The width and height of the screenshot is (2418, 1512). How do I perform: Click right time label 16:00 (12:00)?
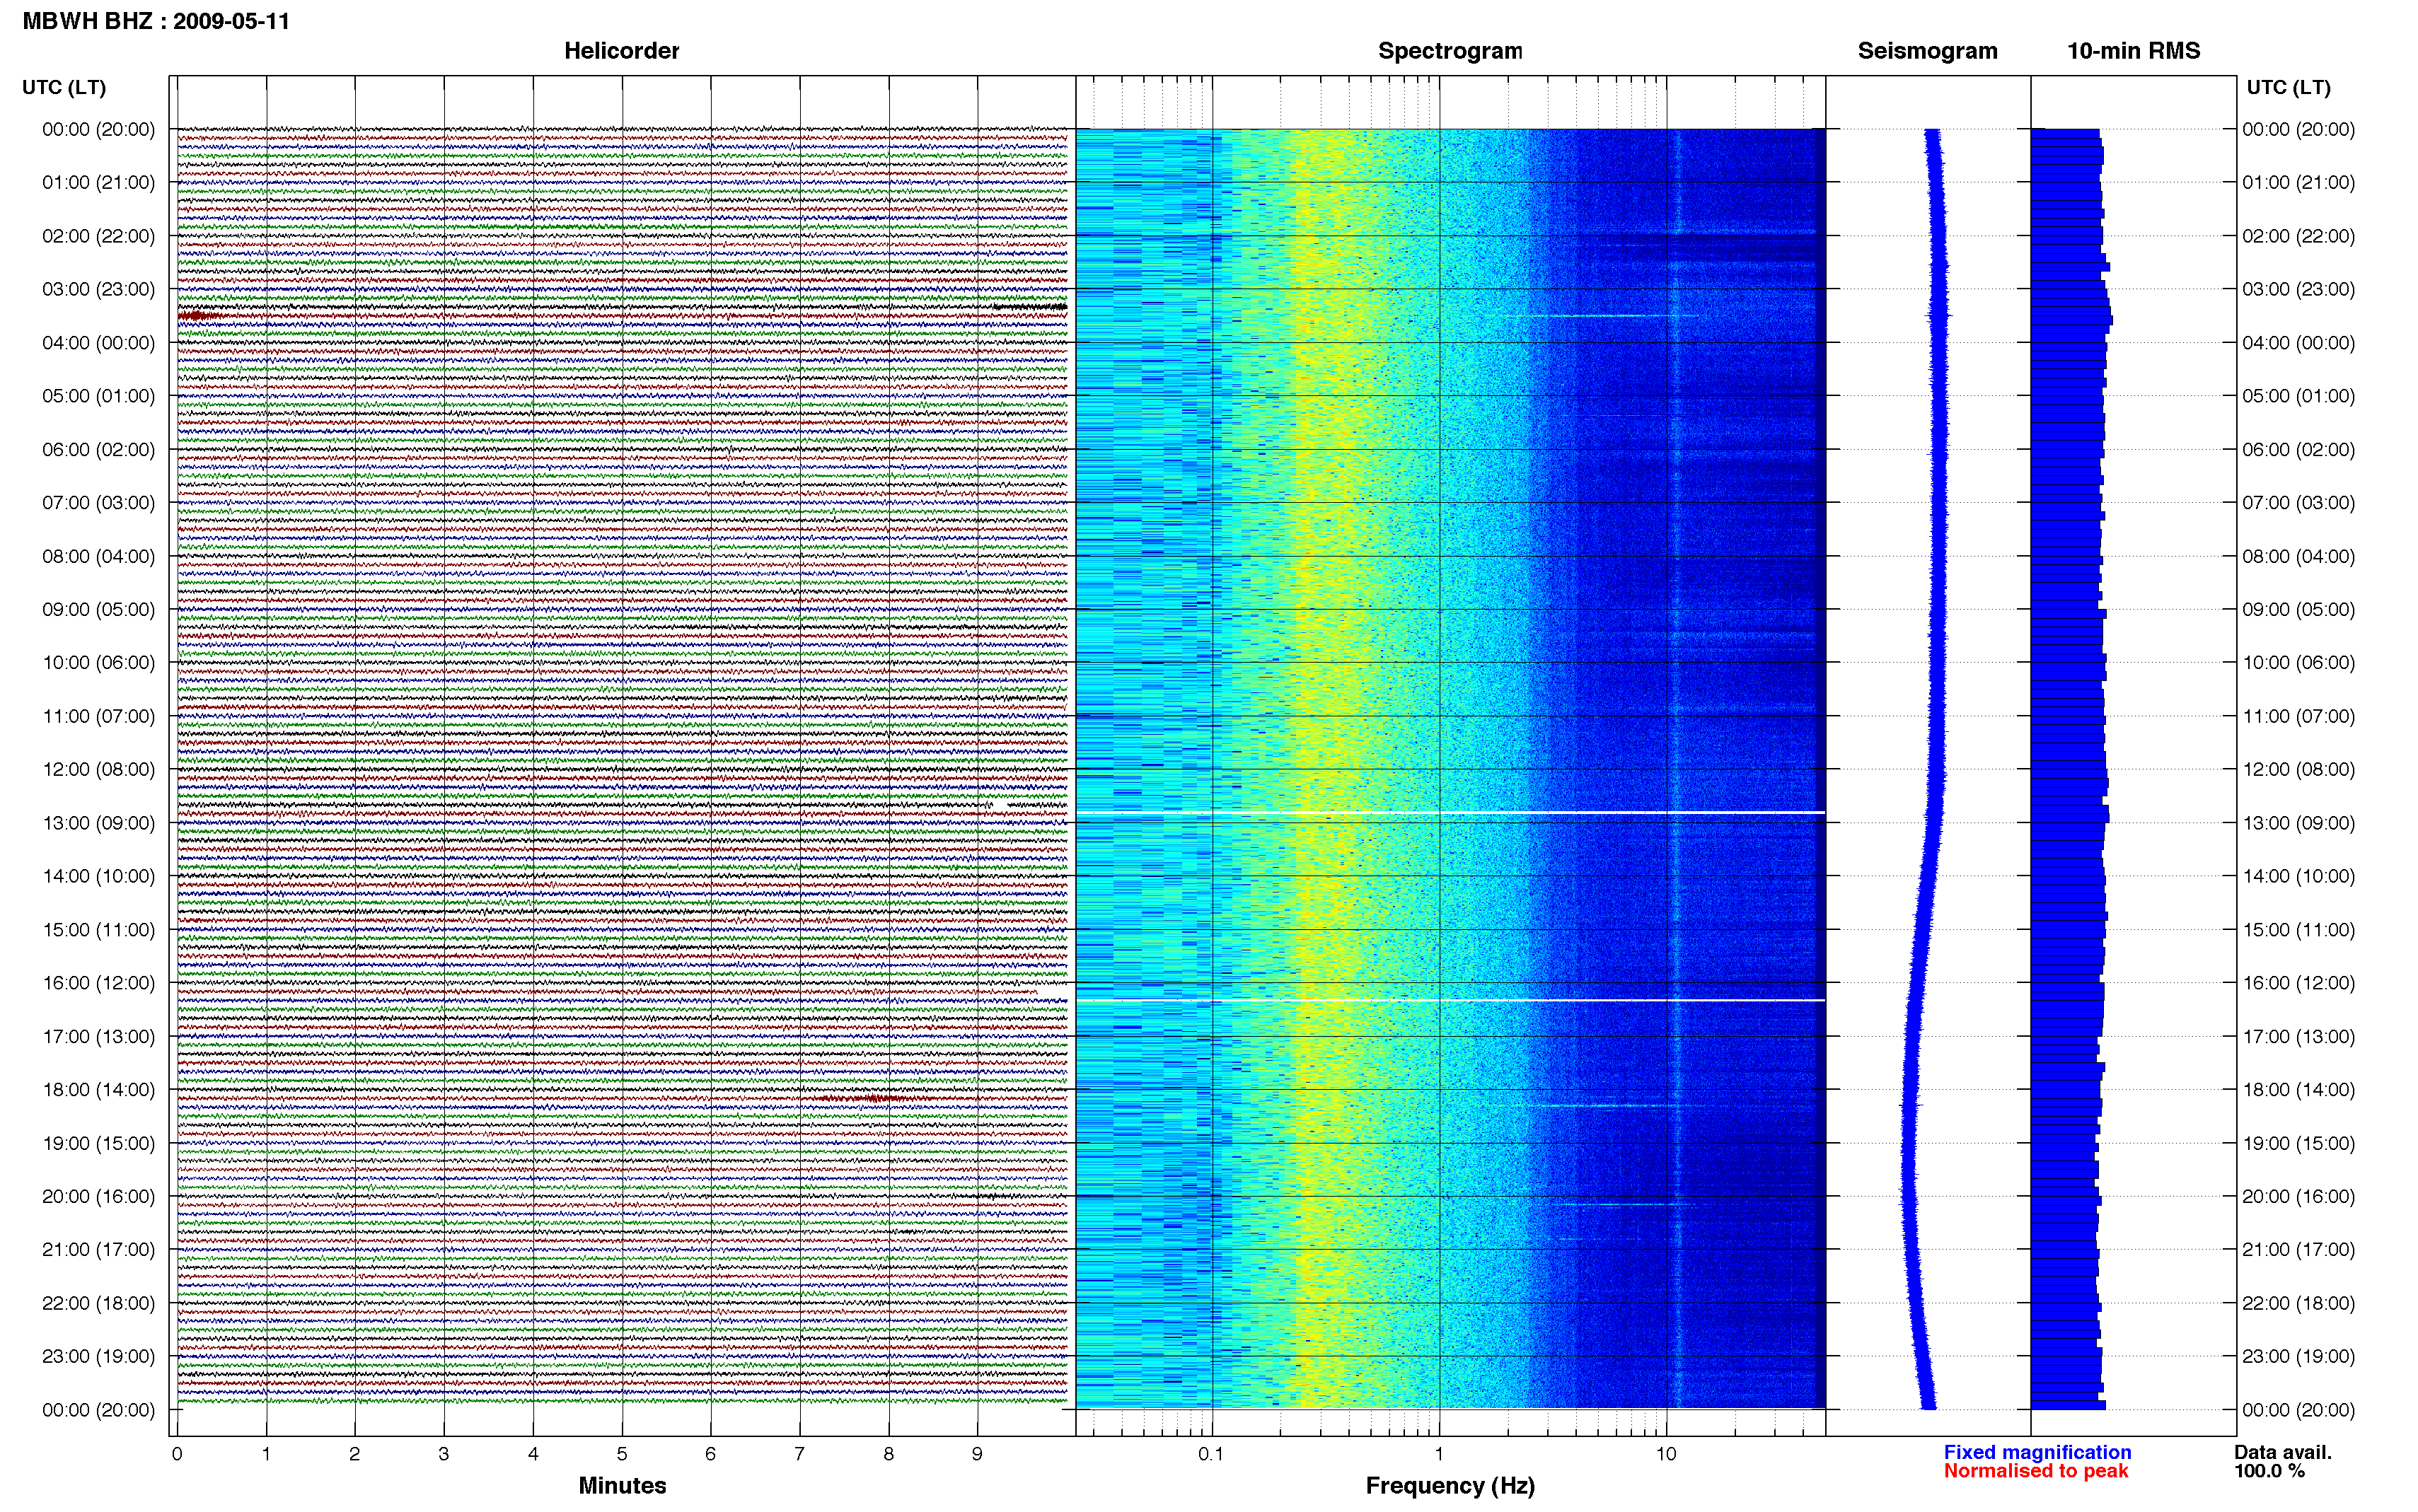point(2298,983)
